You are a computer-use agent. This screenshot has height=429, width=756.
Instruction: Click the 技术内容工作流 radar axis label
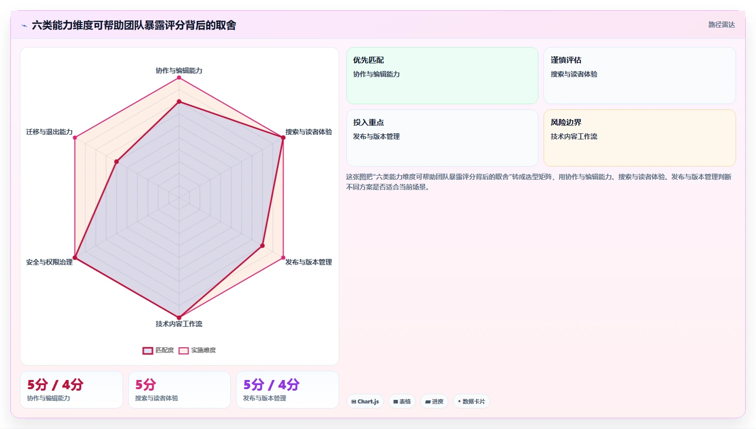(179, 324)
